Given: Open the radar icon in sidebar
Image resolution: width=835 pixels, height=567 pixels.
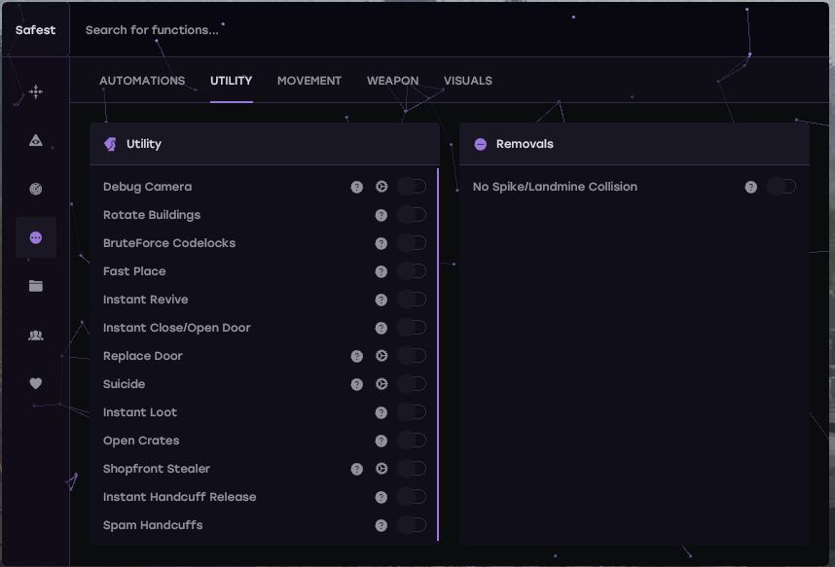Looking at the screenshot, I should (x=36, y=189).
